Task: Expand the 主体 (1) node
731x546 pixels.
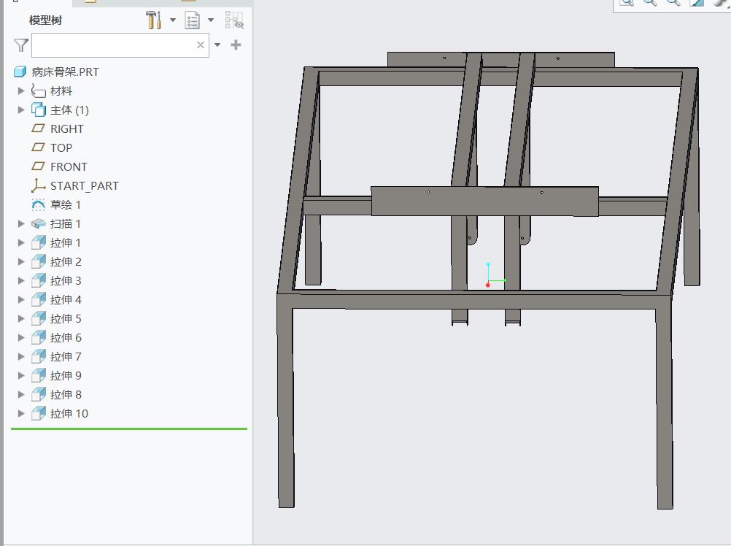Action: pyautogui.click(x=21, y=110)
